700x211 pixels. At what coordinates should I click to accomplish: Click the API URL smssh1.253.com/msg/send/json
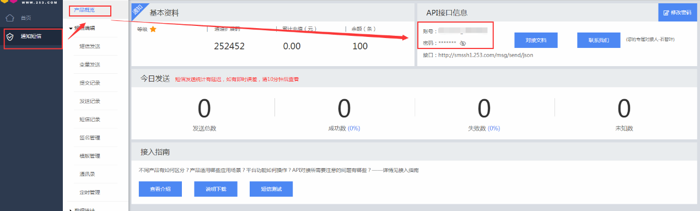point(486,55)
